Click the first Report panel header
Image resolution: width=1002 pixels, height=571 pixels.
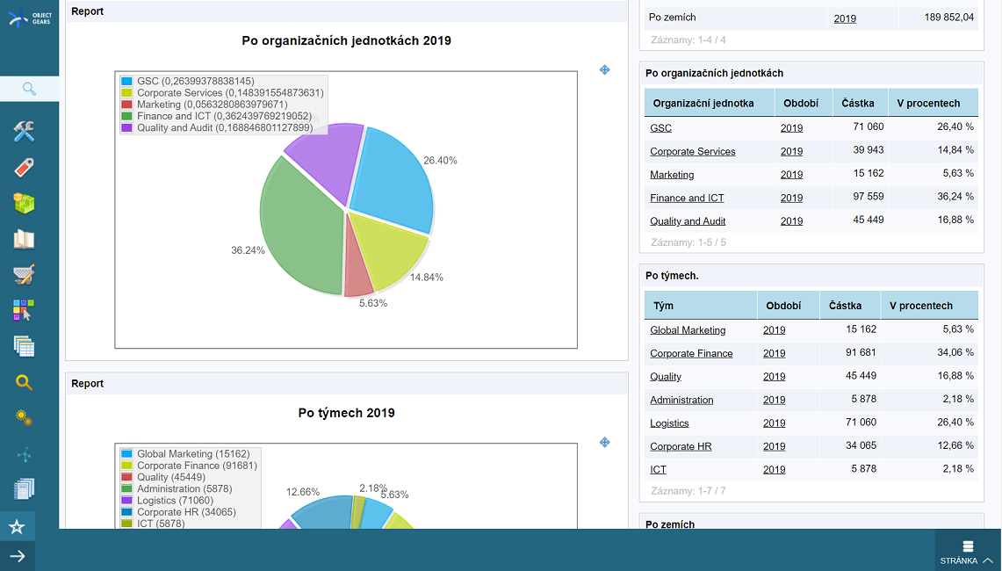coord(88,11)
